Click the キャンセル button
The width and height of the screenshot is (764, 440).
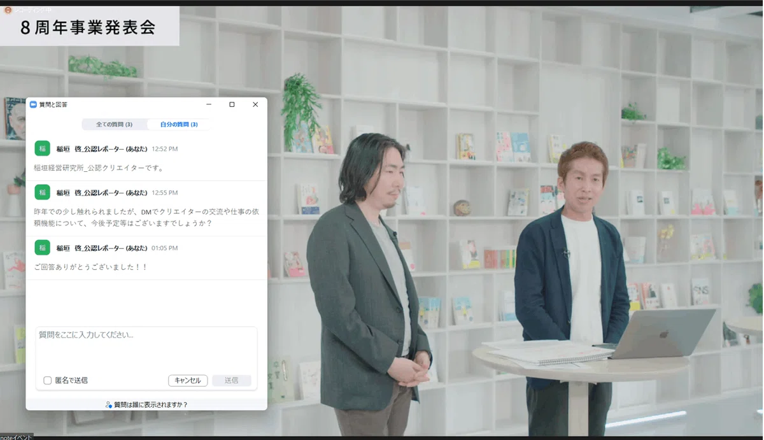[x=188, y=380]
